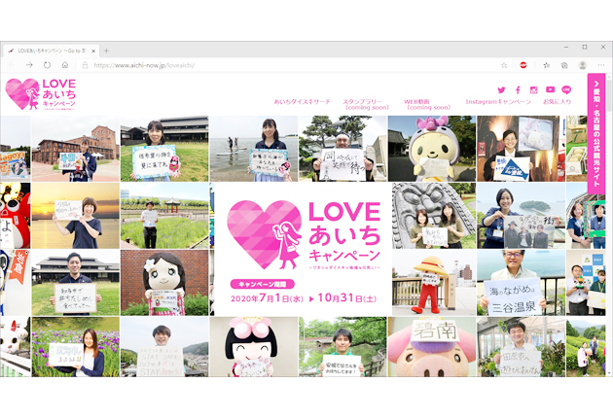This screenshot has height=418, width=613.
Task: Open the 海のながめは三谷温泉 sign photo
Action: click(x=522, y=283)
